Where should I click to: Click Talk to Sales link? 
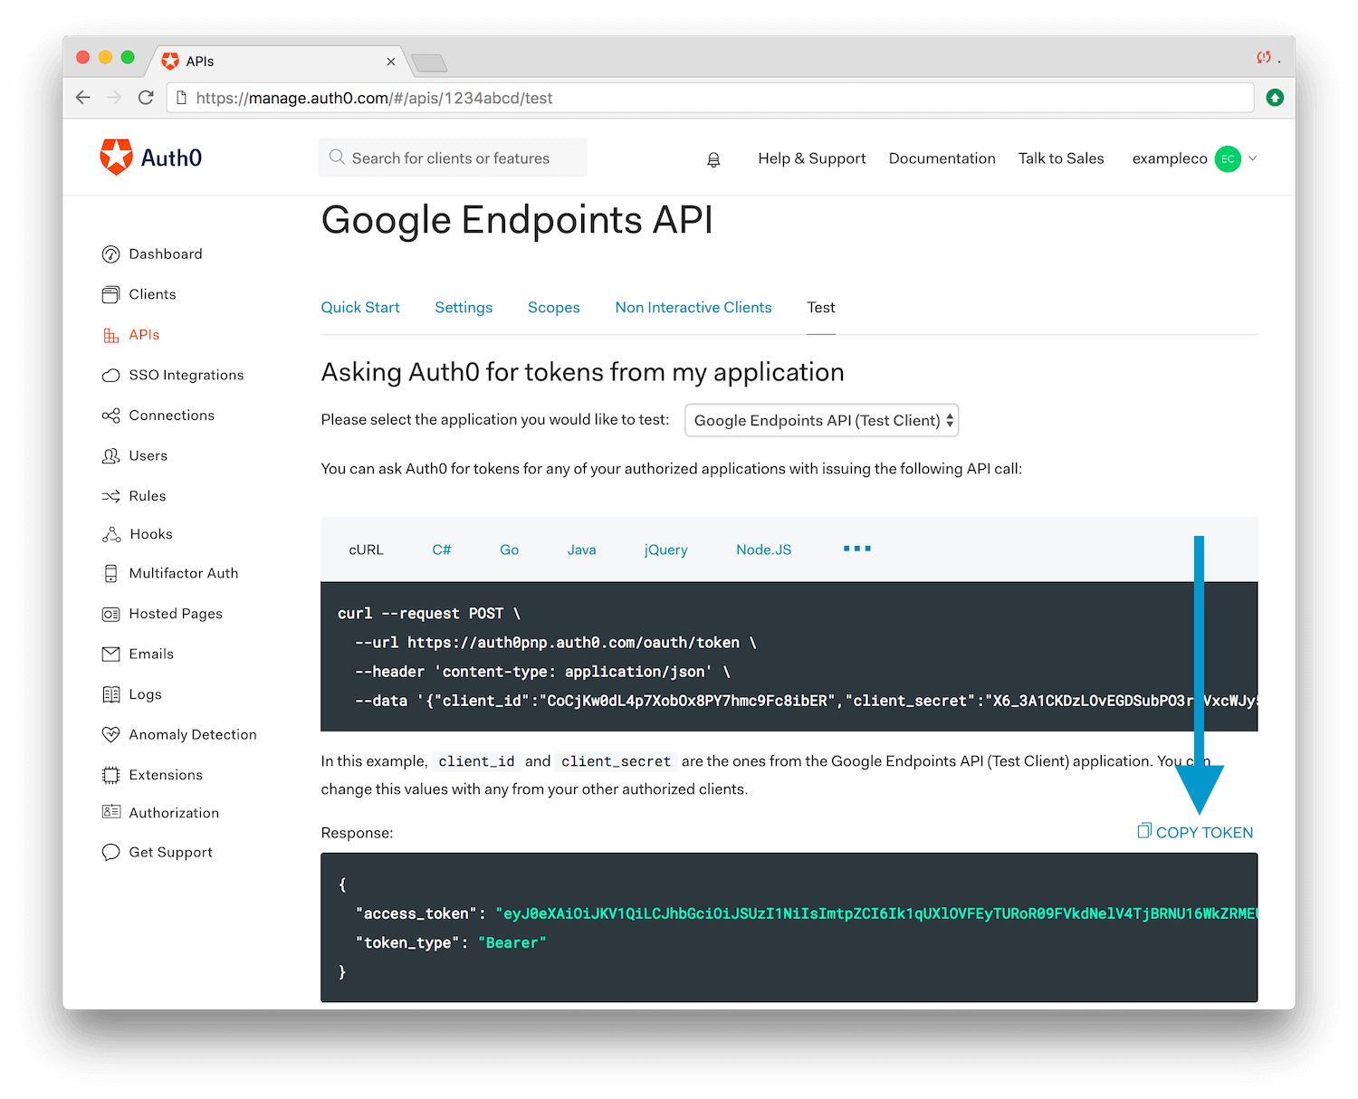pyautogui.click(x=1061, y=158)
